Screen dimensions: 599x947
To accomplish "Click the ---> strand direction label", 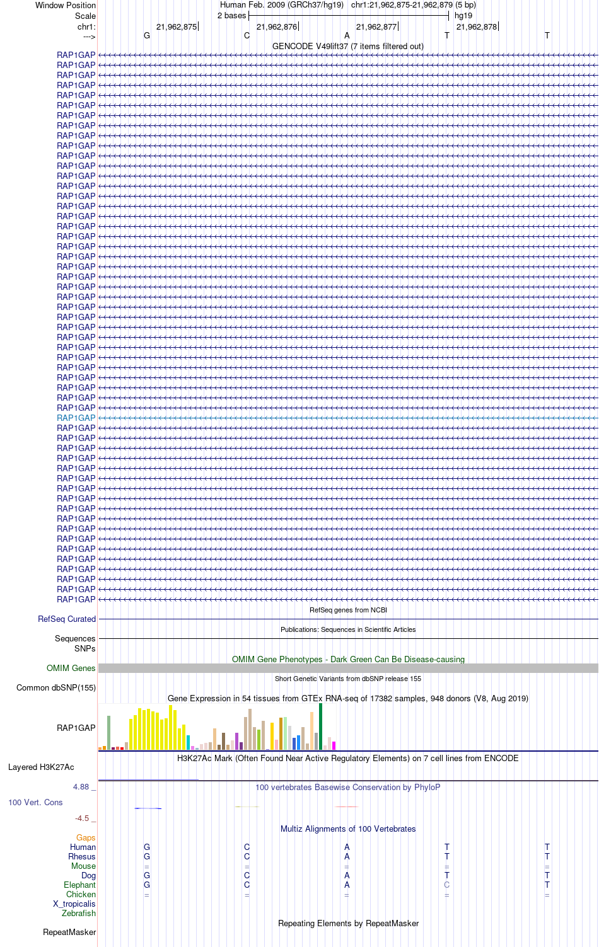I will click(x=89, y=37).
